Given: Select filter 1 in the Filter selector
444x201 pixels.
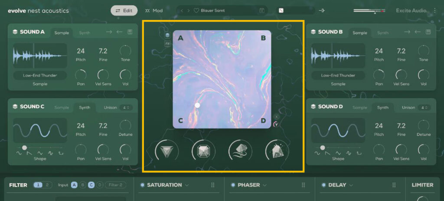Looking at the screenshot, I should tap(38, 185).
